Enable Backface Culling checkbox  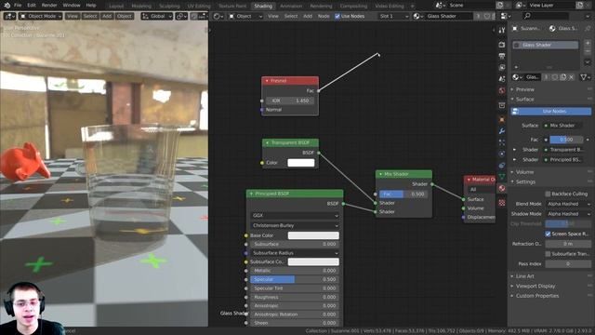point(548,194)
